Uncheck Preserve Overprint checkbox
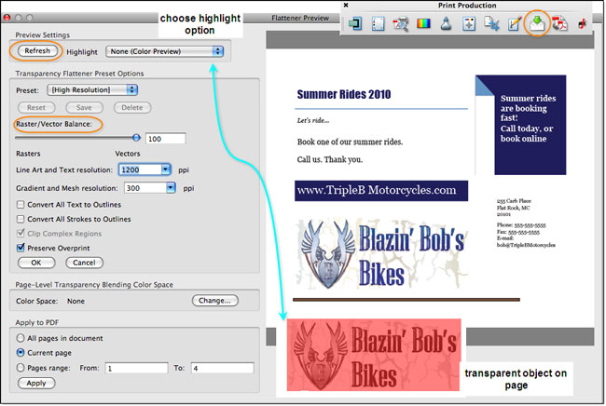The height and width of the screenshot is (406, 606). [x=21, y=248]
